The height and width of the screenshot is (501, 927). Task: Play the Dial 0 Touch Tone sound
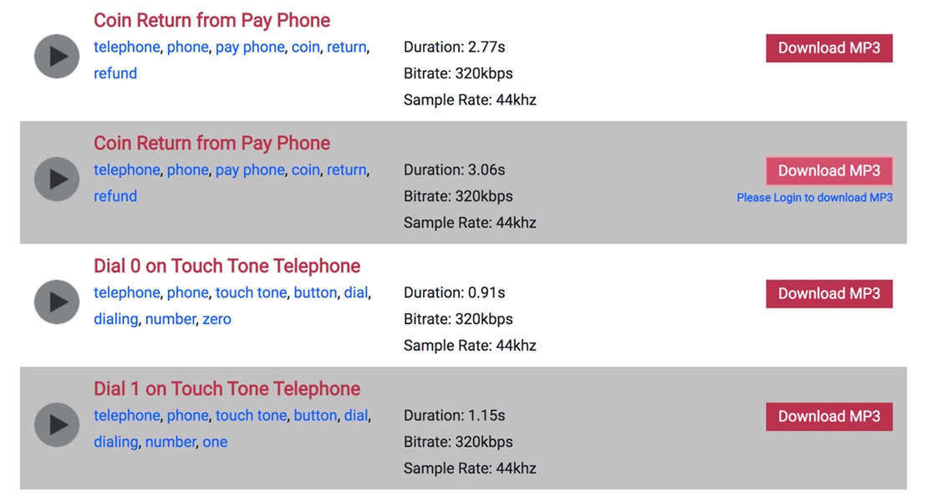[x=57, y=301]
